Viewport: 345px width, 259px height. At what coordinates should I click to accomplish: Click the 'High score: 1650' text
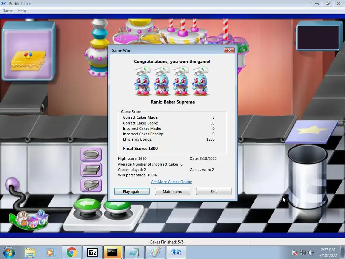(132, 159)
